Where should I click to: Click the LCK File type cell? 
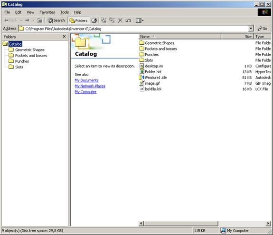click(262, 89)
